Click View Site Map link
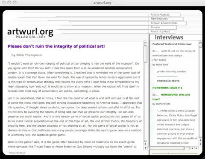The image size is (205, 159). [17, 153]
